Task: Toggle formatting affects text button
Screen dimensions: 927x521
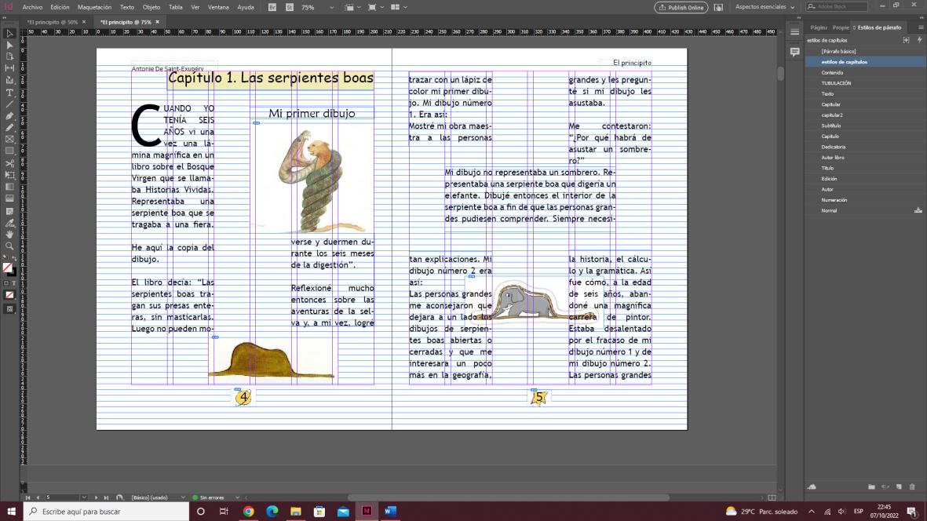Action: pos(14,283)
